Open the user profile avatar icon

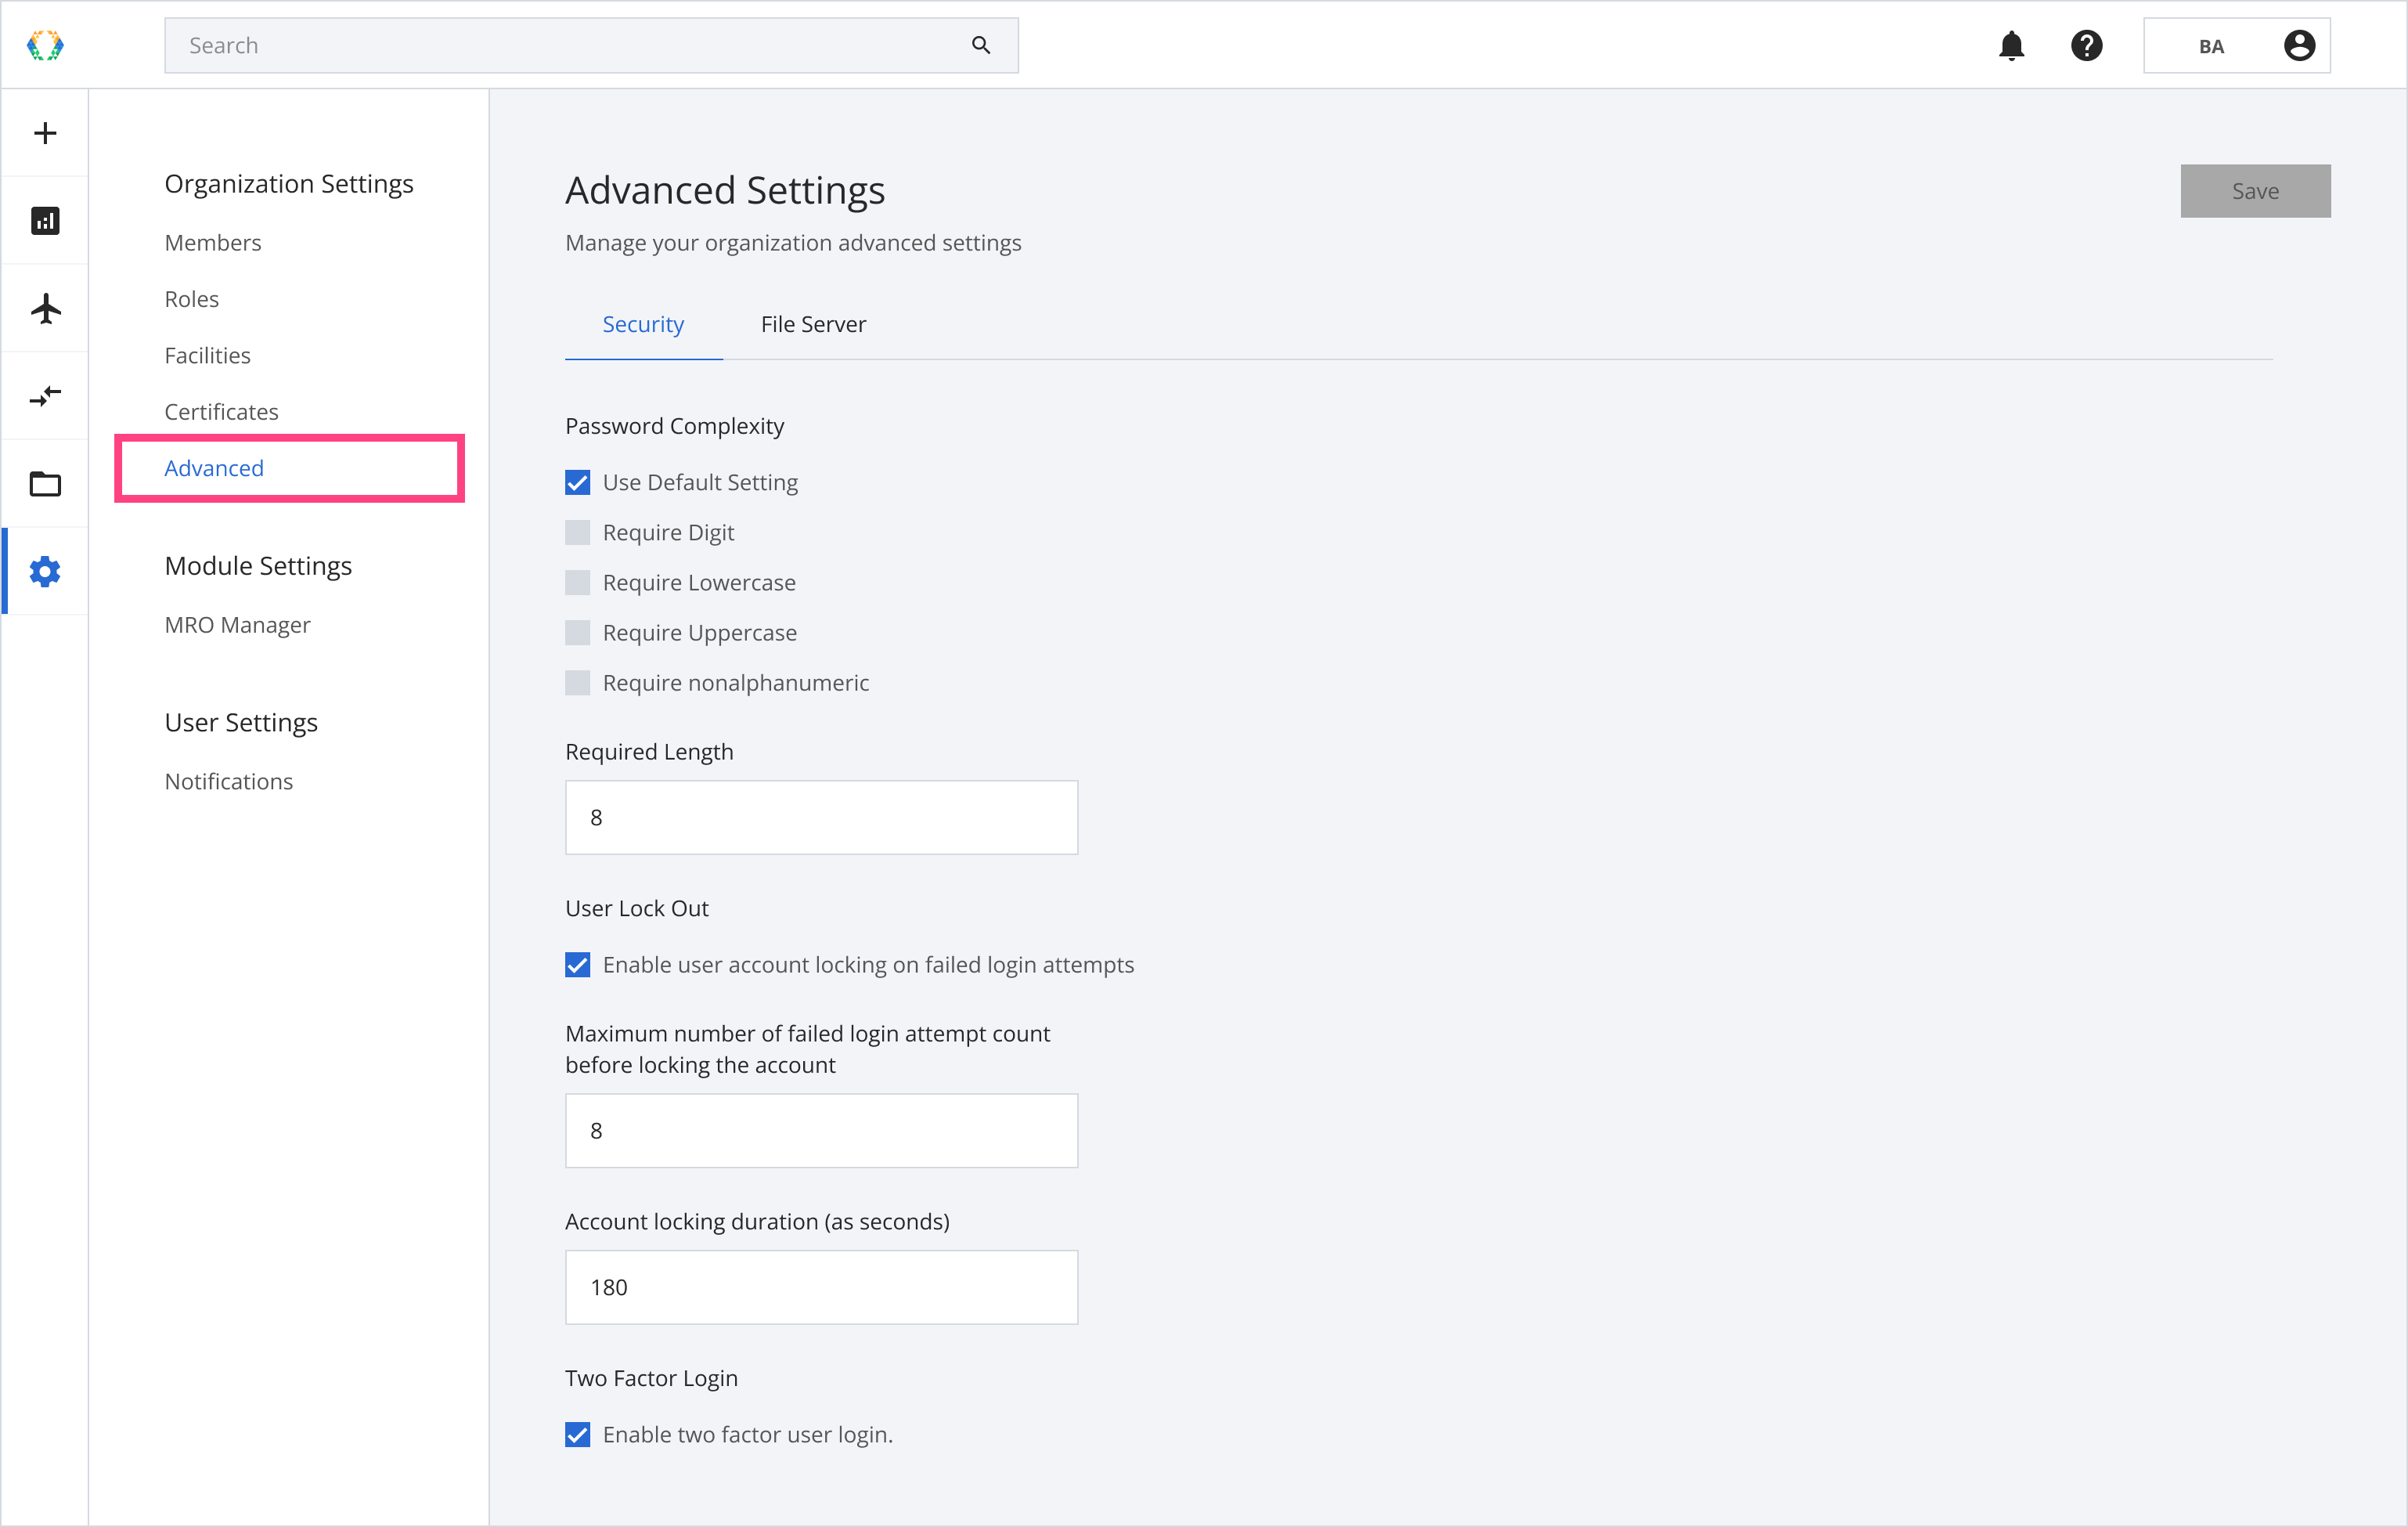(2299, 45)
